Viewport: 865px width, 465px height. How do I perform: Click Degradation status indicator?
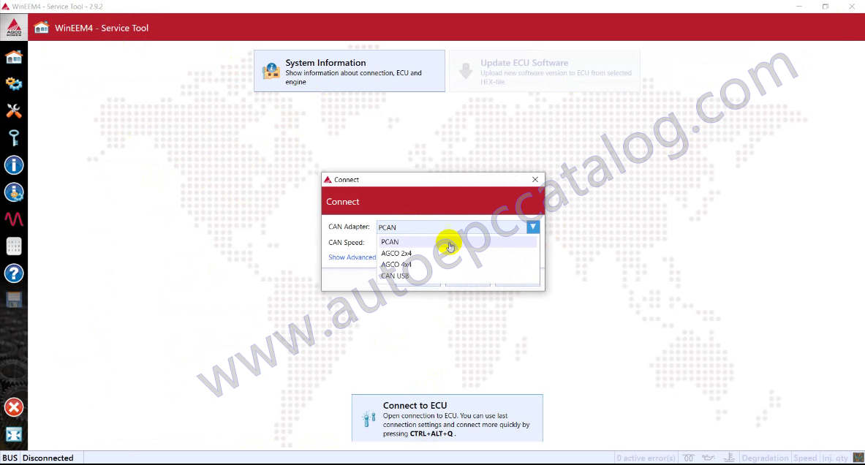765,458
